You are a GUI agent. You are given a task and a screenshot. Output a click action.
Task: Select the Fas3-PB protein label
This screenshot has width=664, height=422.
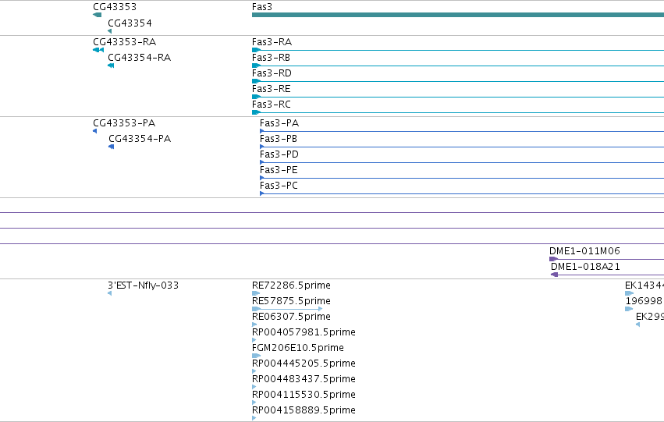coord(279,139)
